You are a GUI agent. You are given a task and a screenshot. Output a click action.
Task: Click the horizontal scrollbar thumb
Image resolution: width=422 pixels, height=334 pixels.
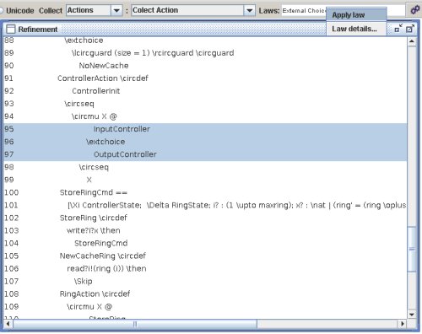click(x=135, y=324)
